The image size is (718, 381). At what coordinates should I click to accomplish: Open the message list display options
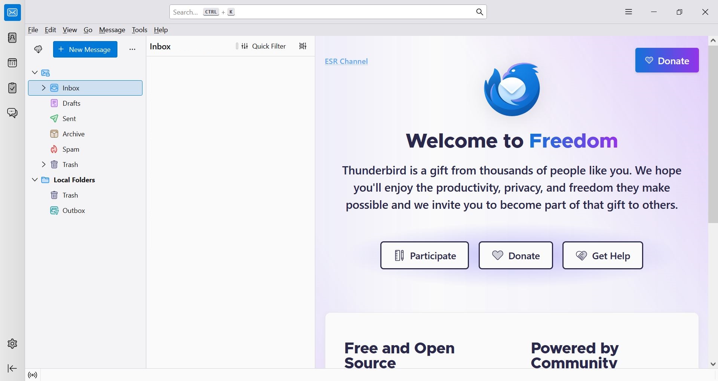pos(303,46)
